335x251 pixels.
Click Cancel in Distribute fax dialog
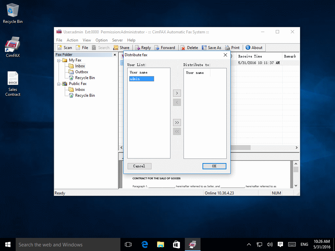139,166
